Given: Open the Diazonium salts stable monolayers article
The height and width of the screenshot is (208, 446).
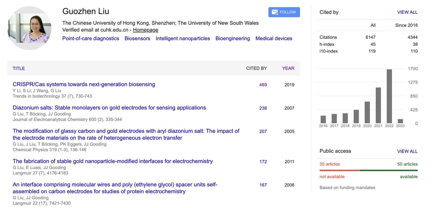Looking at the screenshot, I should 109,108.
